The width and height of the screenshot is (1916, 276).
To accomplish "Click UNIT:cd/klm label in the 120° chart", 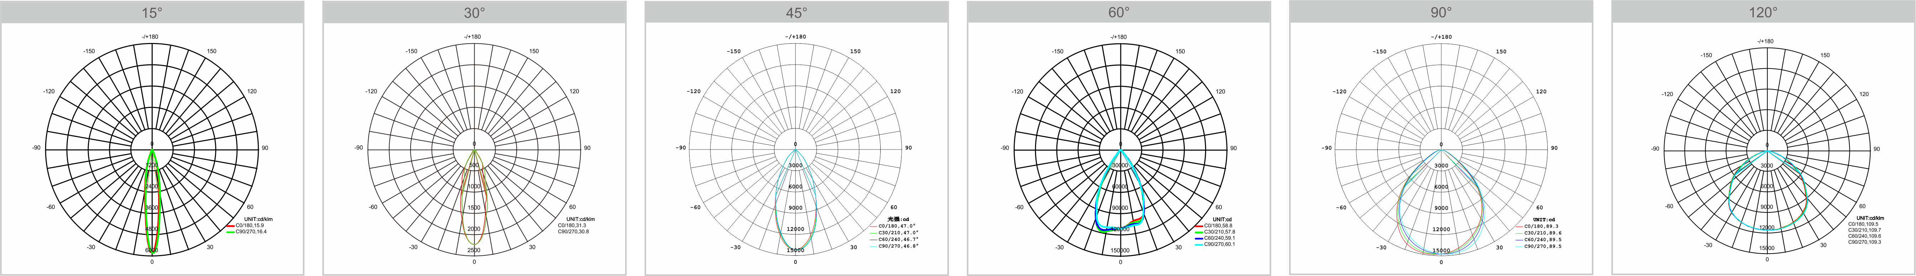I will [1870, 217].
